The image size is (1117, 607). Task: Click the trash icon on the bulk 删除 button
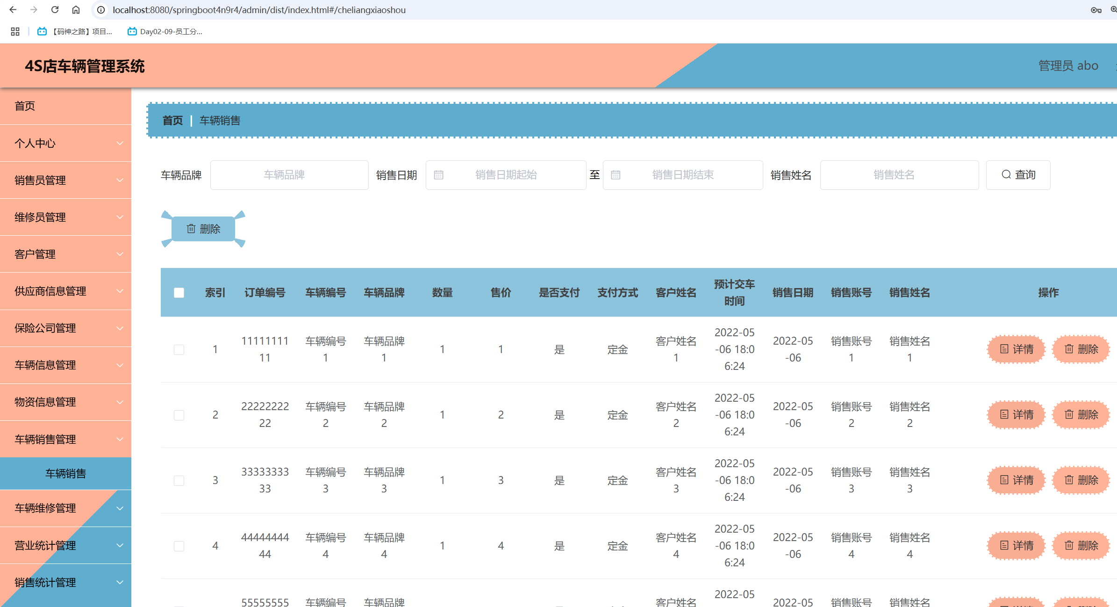tap(191, 229)
